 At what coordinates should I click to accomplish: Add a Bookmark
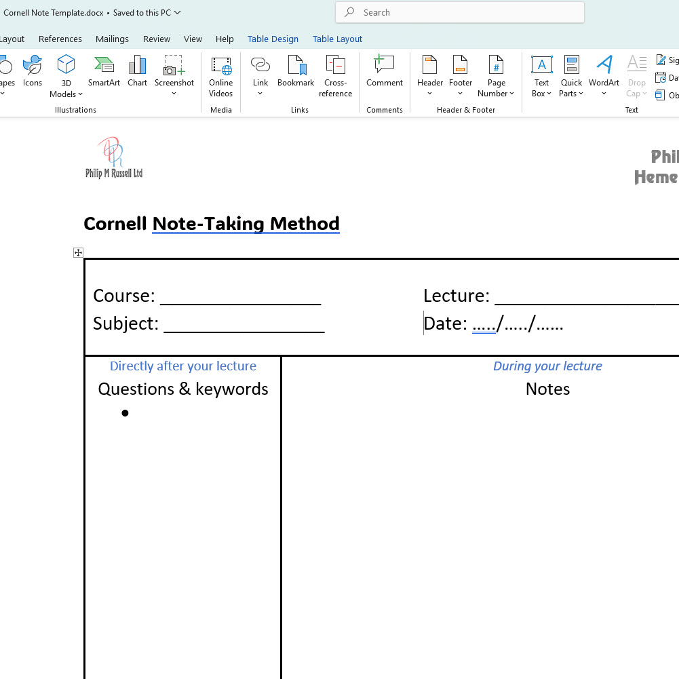click(x=296, y=72)
